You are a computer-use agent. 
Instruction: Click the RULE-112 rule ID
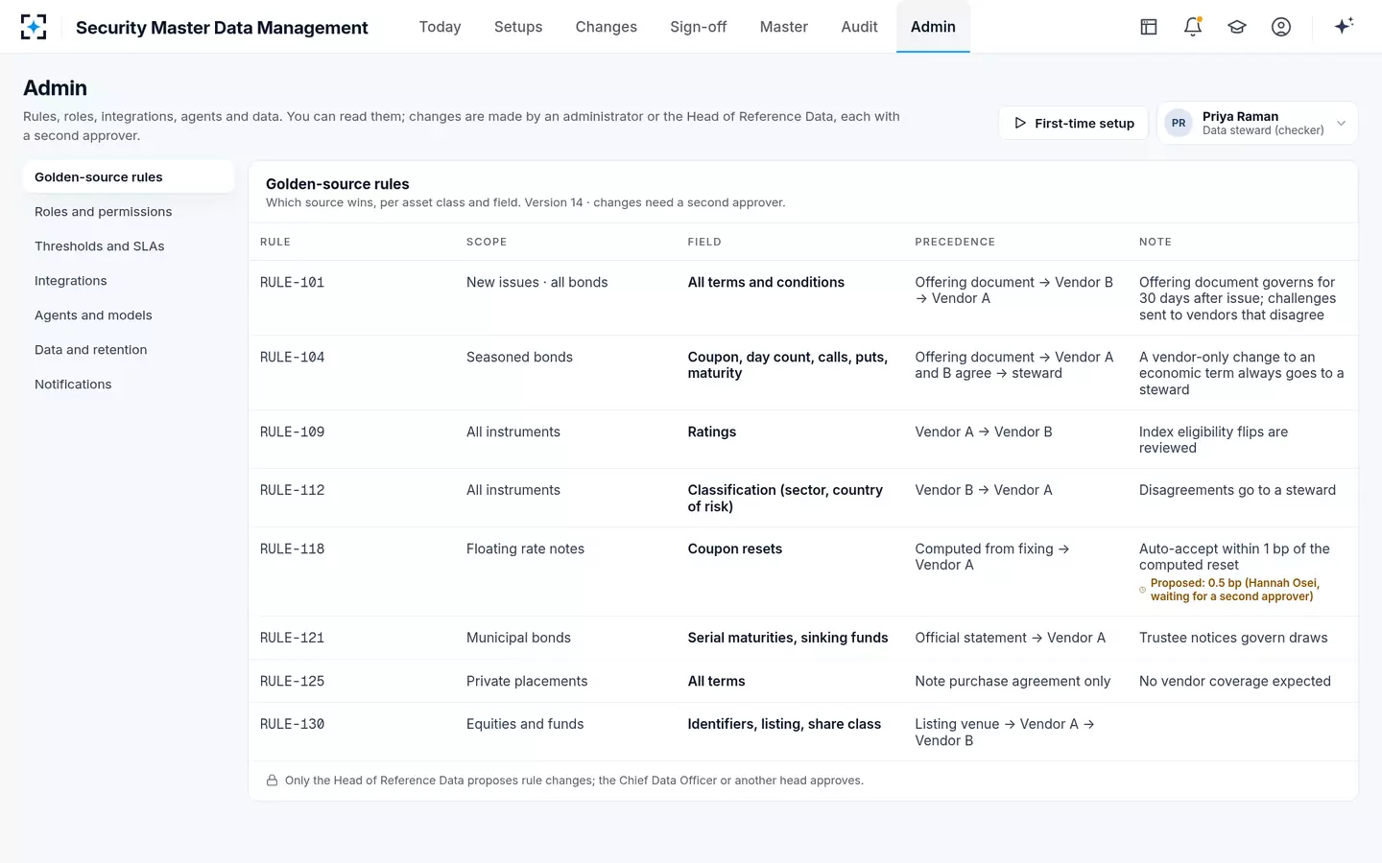pyautogui.click(x=293, y=491)
